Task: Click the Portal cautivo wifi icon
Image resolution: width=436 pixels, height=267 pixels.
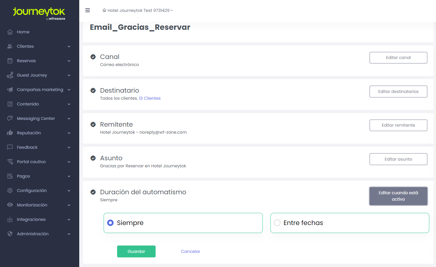Action: 10,162
